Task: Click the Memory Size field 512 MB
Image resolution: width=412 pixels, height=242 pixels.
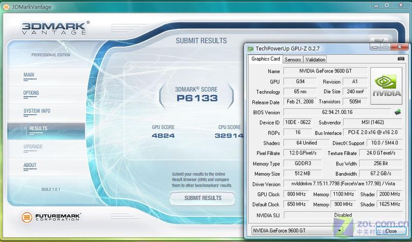Action: click(x=303, y=174)
